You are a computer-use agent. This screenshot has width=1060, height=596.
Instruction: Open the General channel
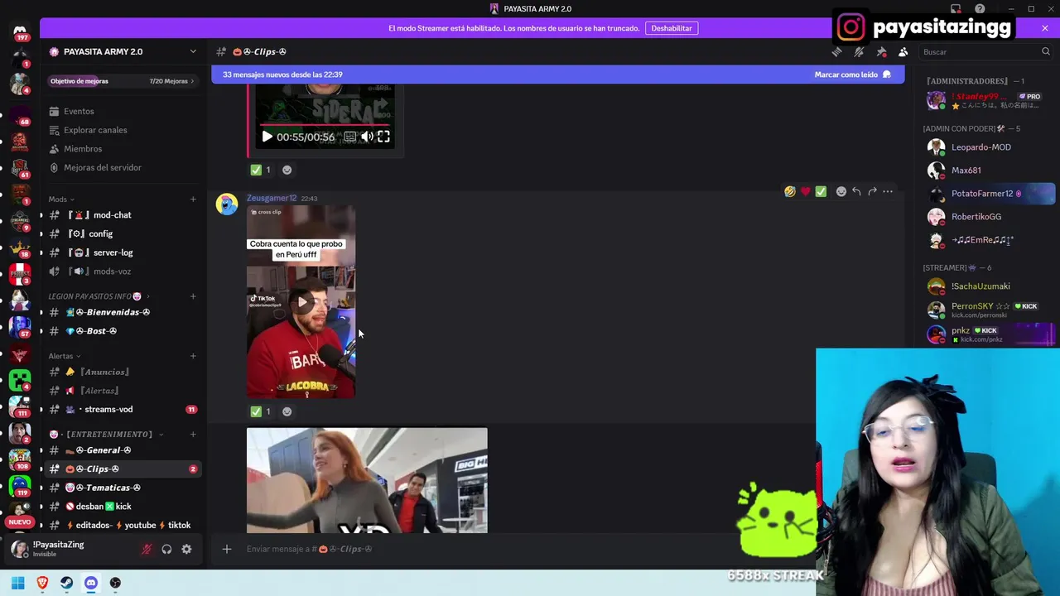123,450
